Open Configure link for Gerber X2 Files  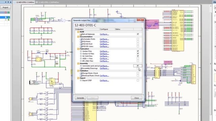pyautogui.click(x=104, y=54)
